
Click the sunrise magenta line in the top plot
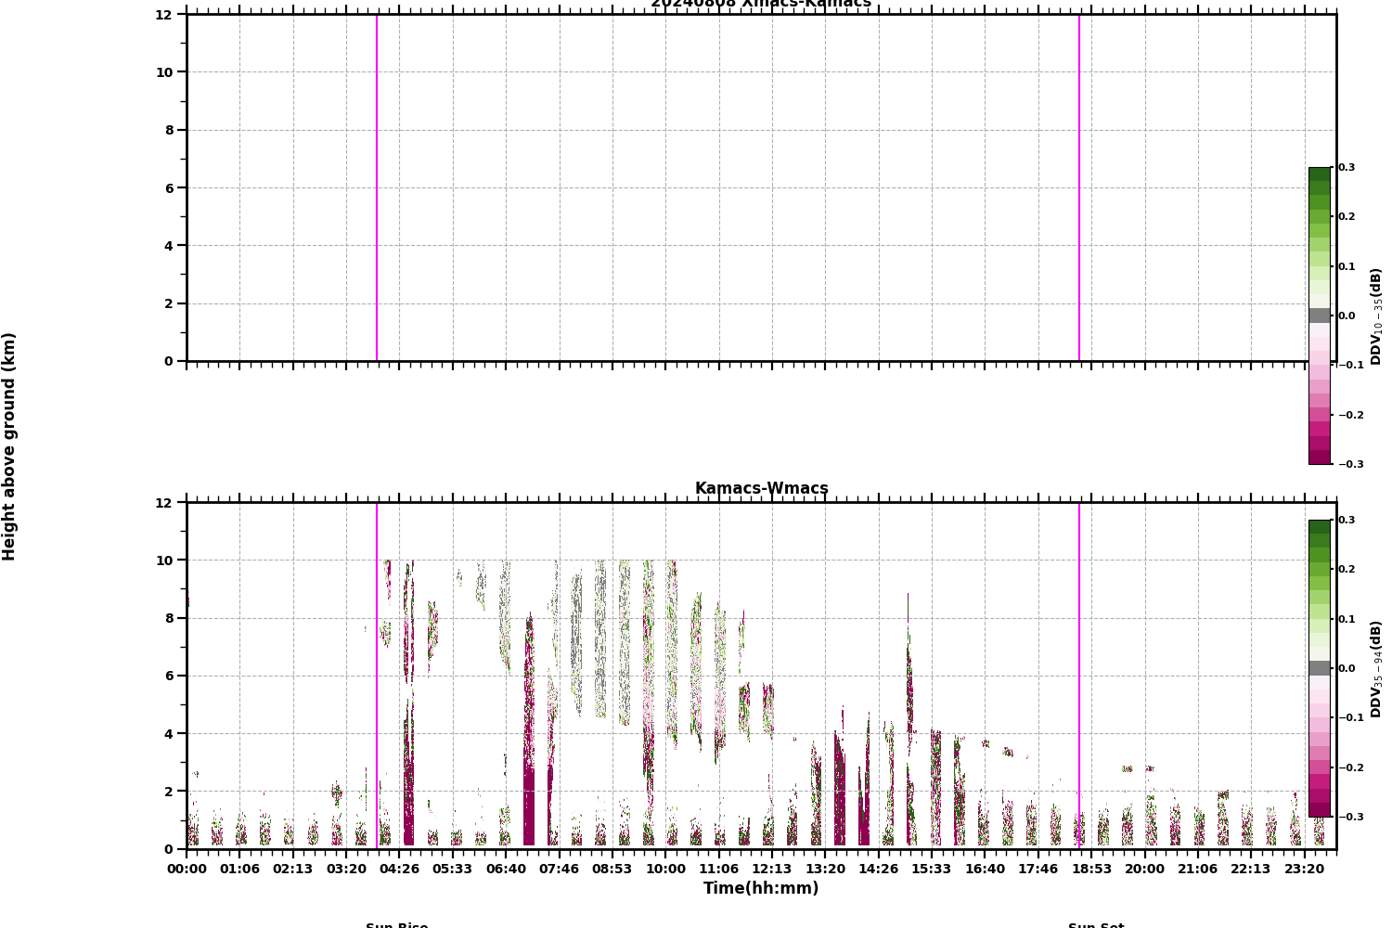[377, 187]
